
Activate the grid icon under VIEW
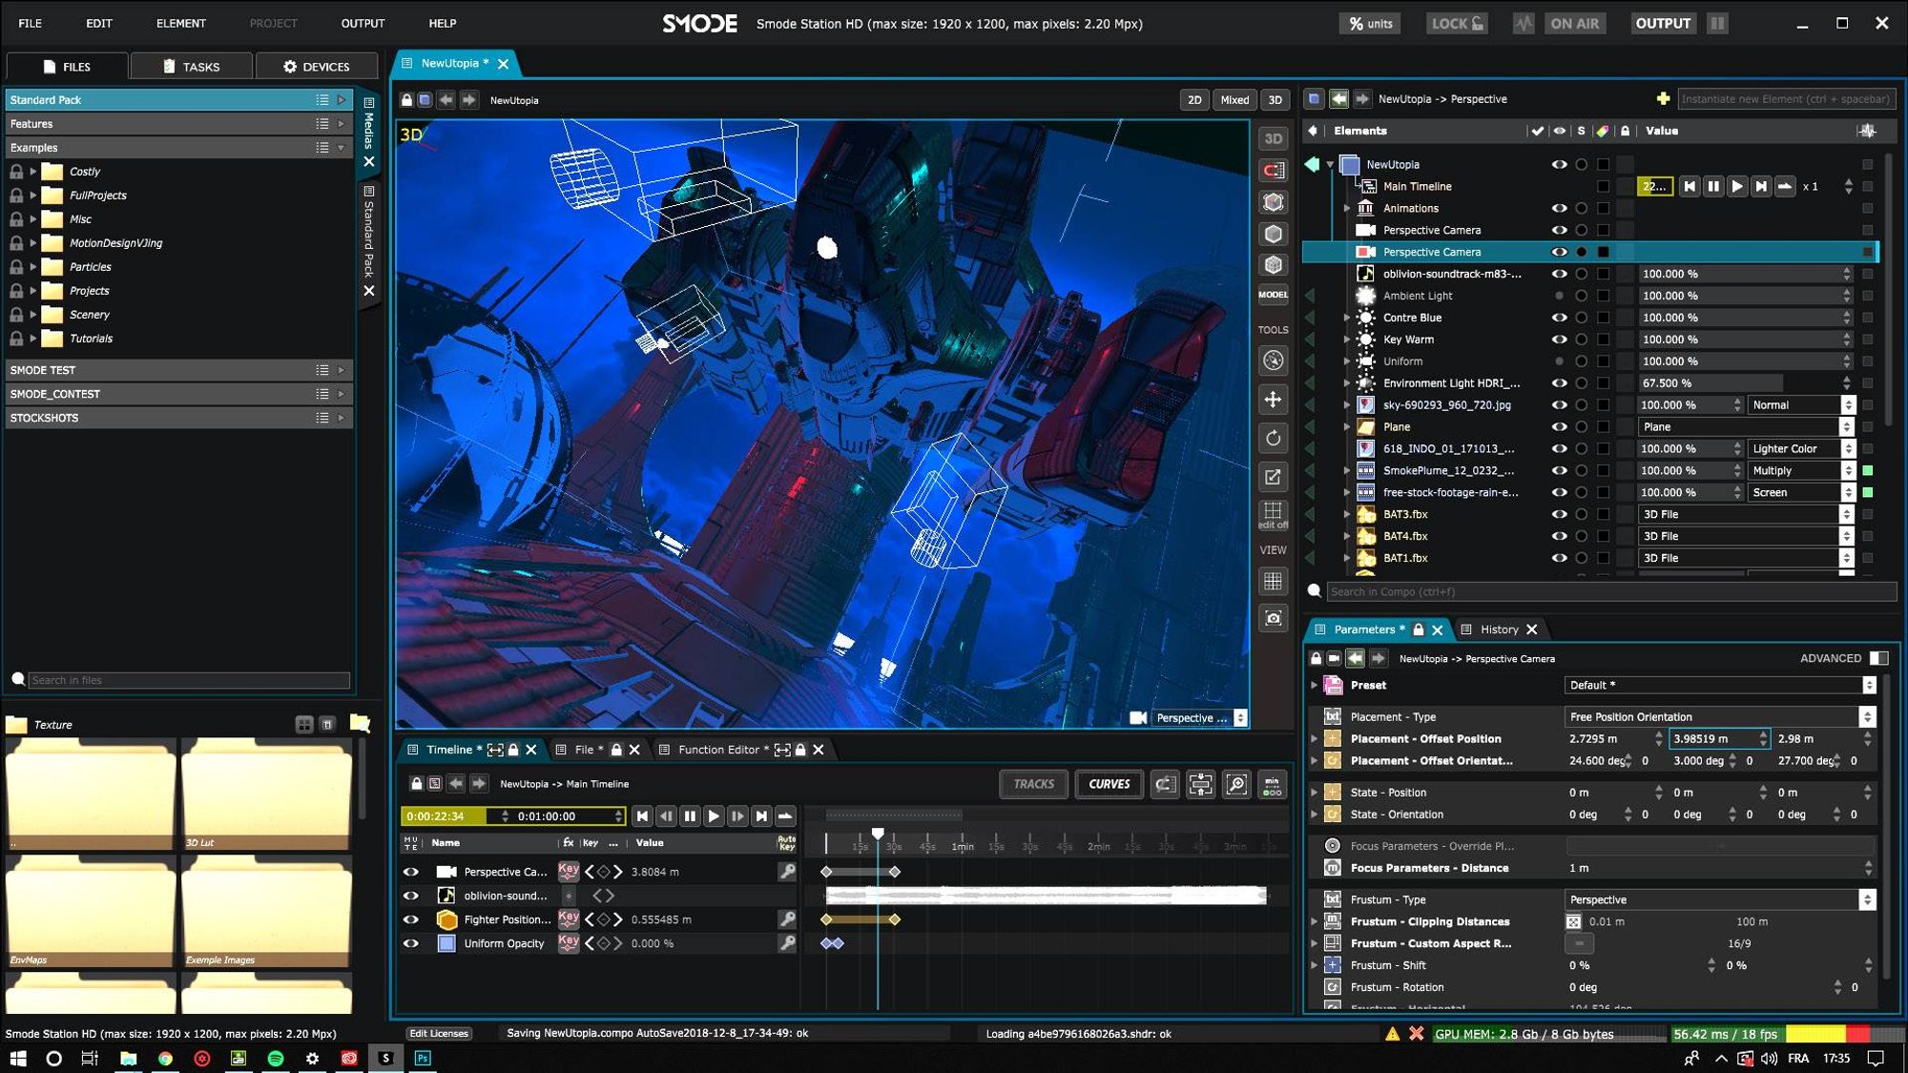coord(1273,581)
